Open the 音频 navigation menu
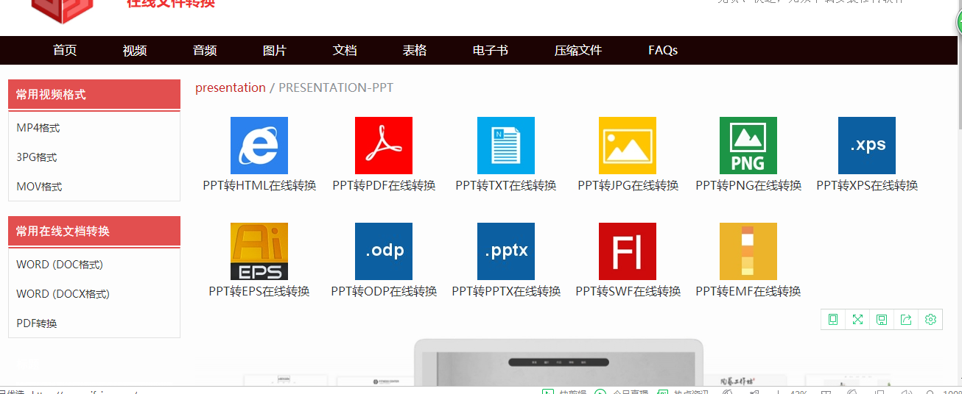The height and width of the screenshot is (394, 962). (x=205, y=50)
